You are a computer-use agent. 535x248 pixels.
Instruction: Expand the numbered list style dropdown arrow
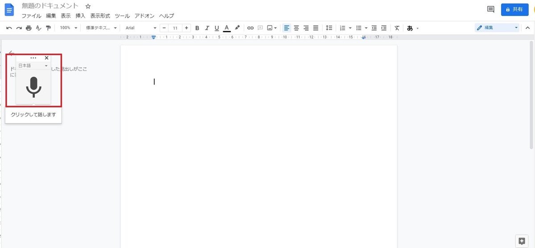click(x=350, y=28)
